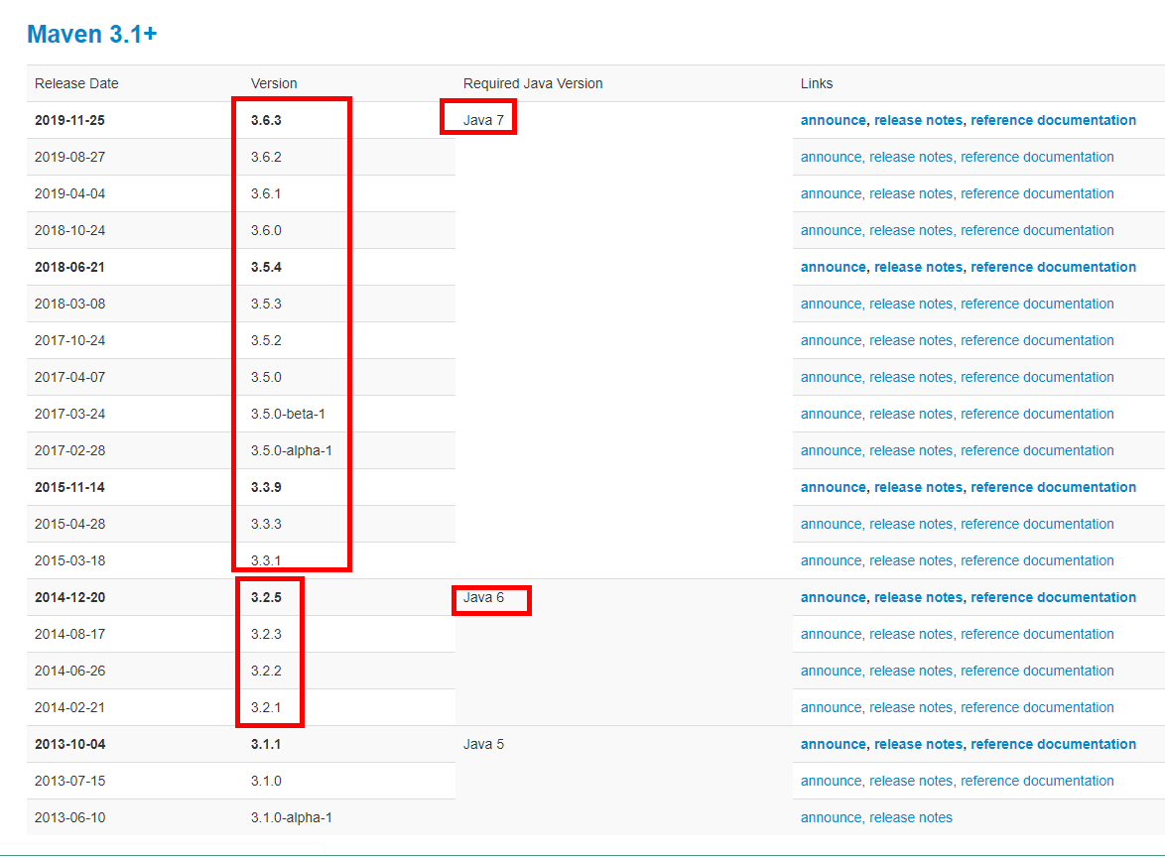Image resolution: width=1165 pixels, height=859 pixels.
Task: Open reference documentation for 3.2.2
Action: coord(1037,672)
